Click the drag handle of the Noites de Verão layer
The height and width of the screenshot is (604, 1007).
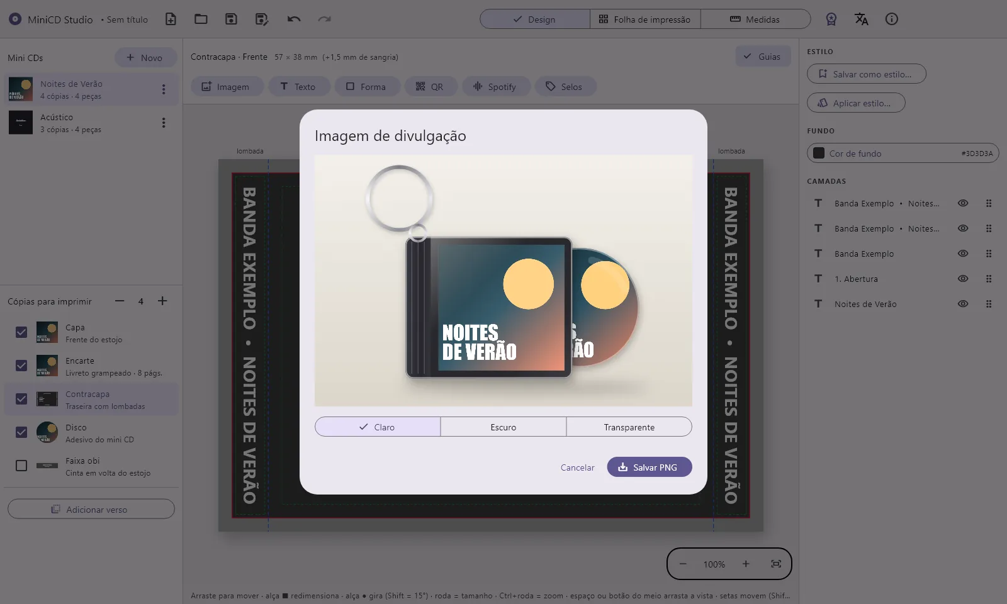pyautogui.click(x=989, y=304)
